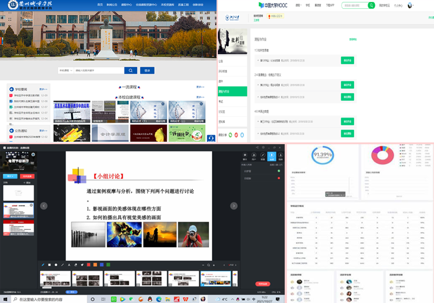Select 讨论区 in the course sidebar
434x303 pixels.
coord(223,111)
